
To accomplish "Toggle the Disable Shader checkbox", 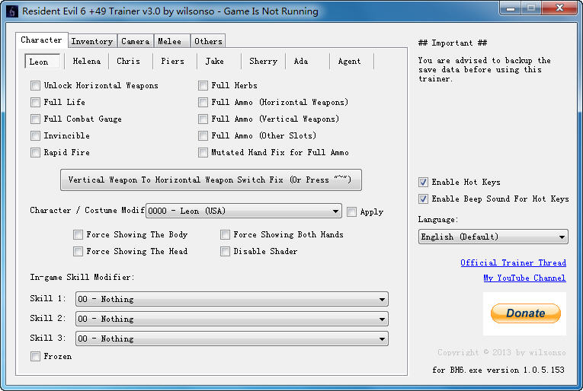I will (x=225, y=252).
